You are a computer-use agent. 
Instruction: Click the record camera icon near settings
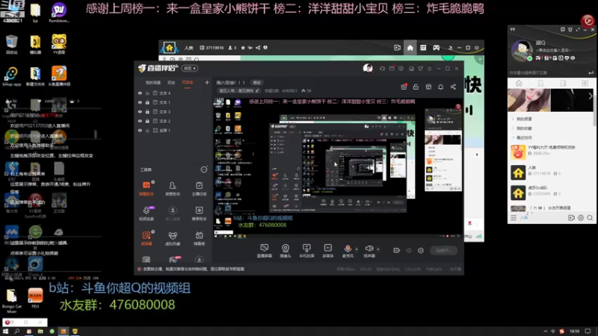point(397,250)
